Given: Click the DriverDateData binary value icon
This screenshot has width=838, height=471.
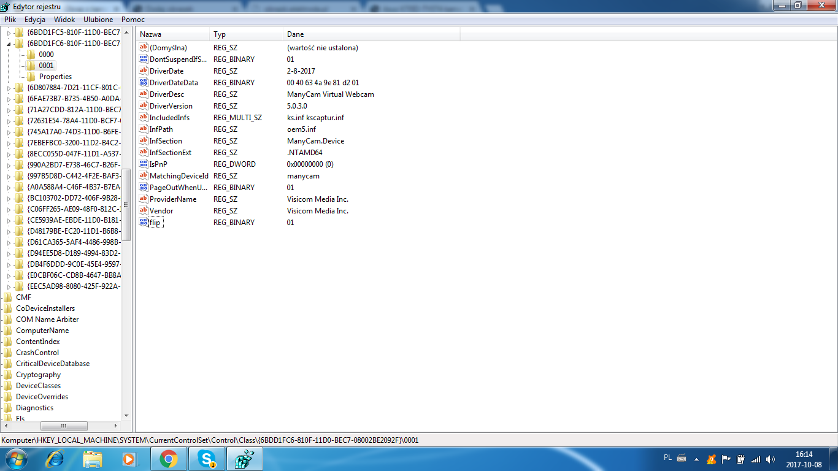Looking at the screenshot, I should (144, 83).
